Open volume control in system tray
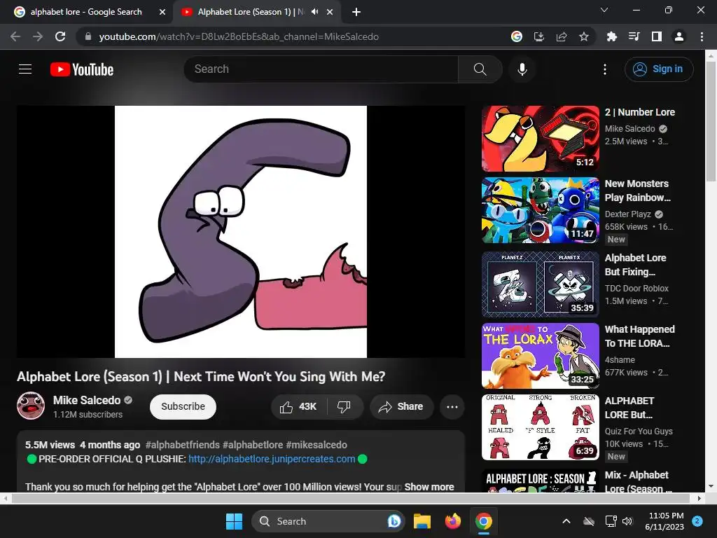 pos(627,521)
